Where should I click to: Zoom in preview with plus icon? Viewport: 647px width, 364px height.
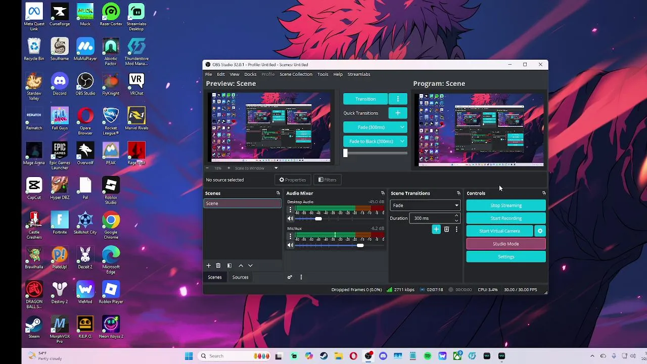coord(228,168)
